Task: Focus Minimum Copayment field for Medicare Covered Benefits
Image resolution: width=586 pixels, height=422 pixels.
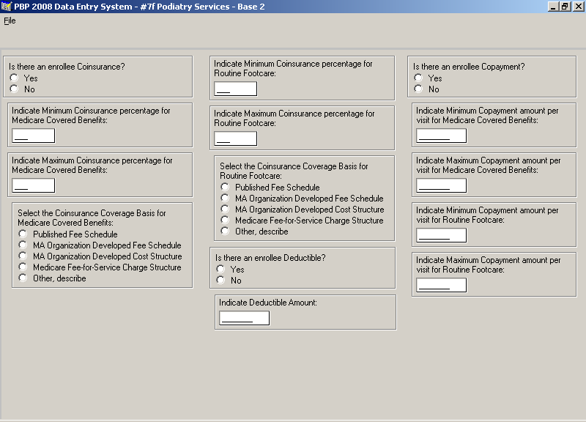Action: click(441, 136)
